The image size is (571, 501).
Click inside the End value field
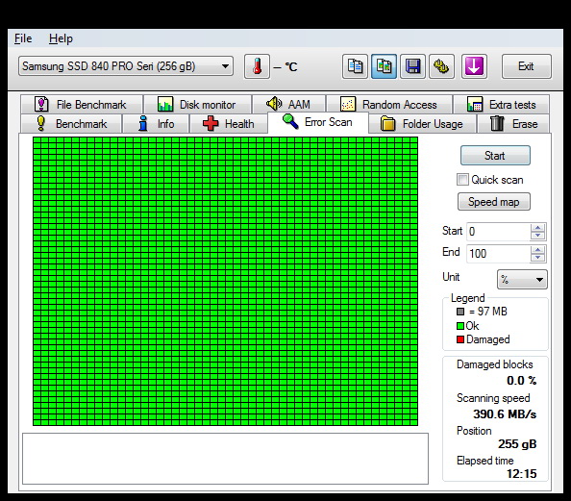pyautogui.click(x=498, y=253)
